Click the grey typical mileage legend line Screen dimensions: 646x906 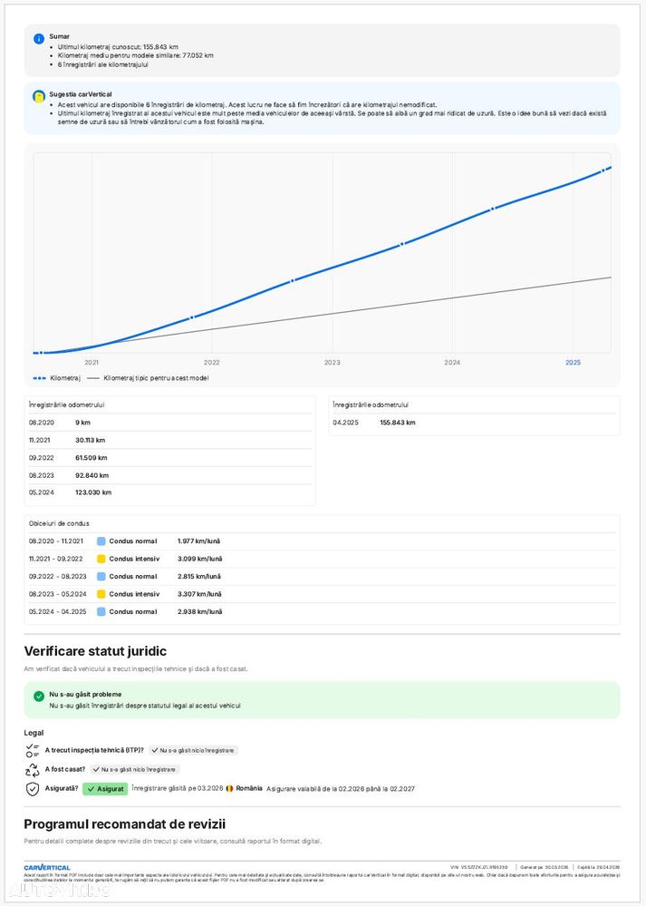point(93,378)
